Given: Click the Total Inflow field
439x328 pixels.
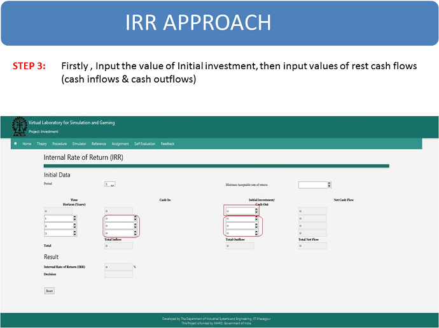Looking at the screenshot, I should (x=119, y=246).
